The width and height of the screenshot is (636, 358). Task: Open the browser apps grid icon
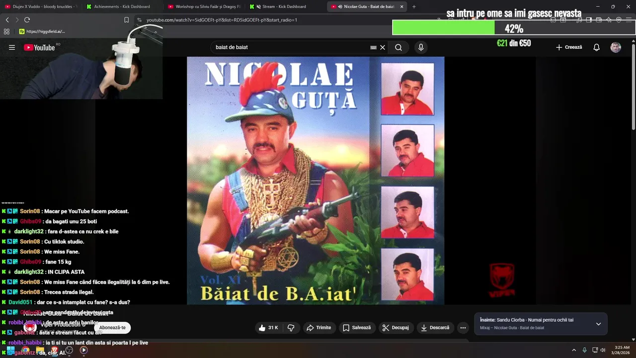click(x=6, y=31)
